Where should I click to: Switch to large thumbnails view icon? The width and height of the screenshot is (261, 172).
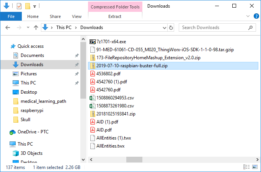point(254,167)
